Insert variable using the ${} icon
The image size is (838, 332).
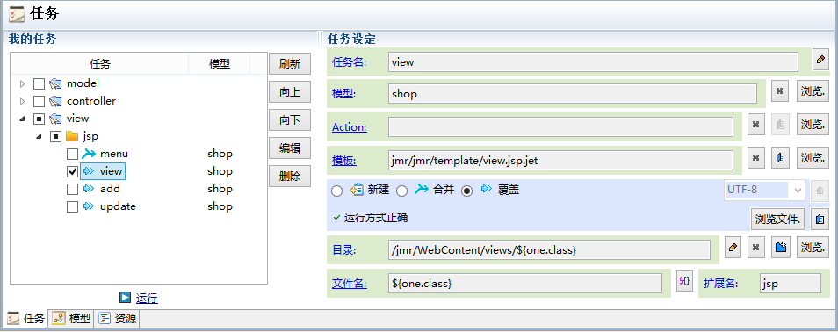pos(684,281)
